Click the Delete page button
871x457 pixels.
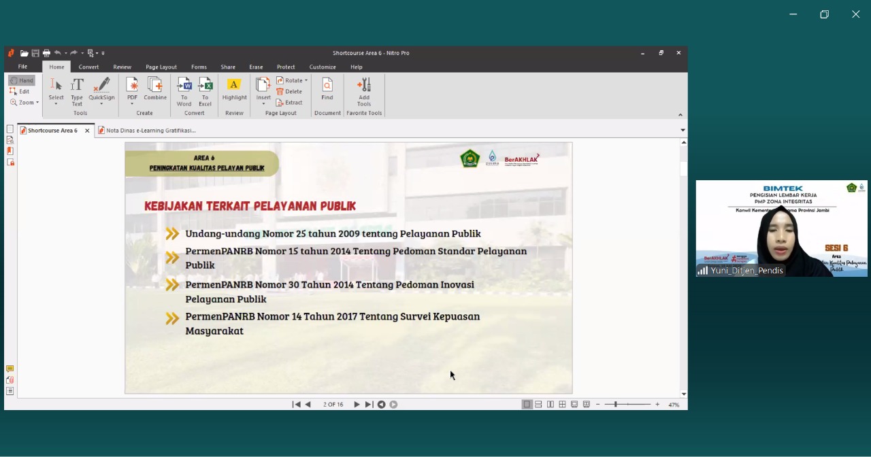pos(289,91)
